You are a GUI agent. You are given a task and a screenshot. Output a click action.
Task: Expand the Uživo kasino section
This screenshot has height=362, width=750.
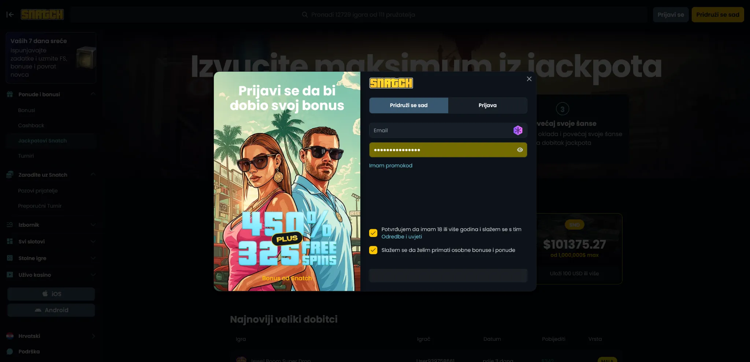coord(93,275)
